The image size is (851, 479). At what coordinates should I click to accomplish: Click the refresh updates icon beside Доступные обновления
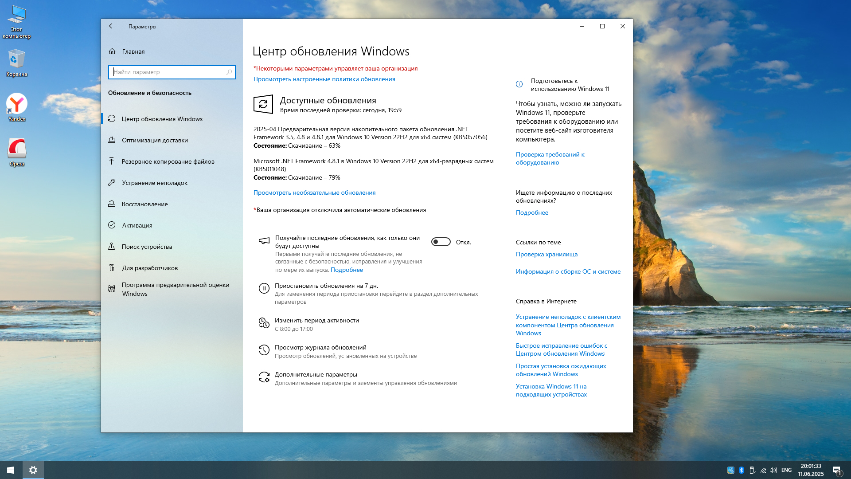(263, 104)
